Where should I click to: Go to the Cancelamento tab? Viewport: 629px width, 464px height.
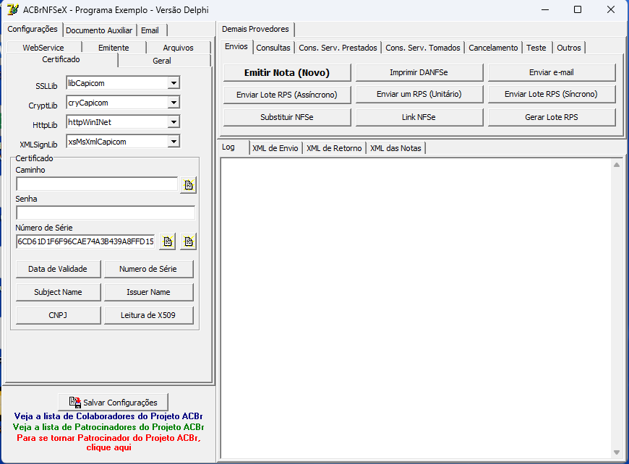[x=493, y=48]
